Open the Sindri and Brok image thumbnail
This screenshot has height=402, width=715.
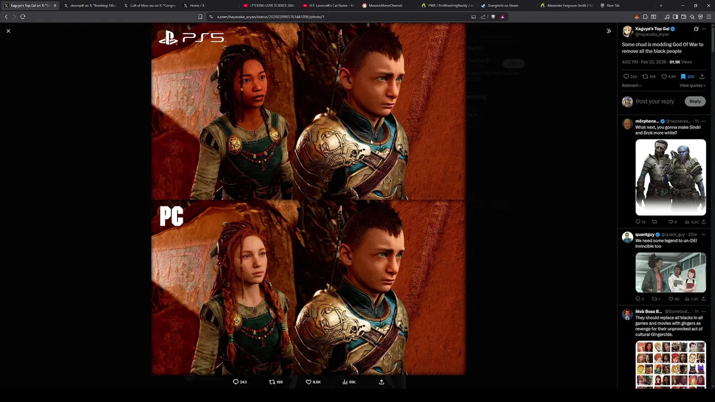tap(670, 178)
